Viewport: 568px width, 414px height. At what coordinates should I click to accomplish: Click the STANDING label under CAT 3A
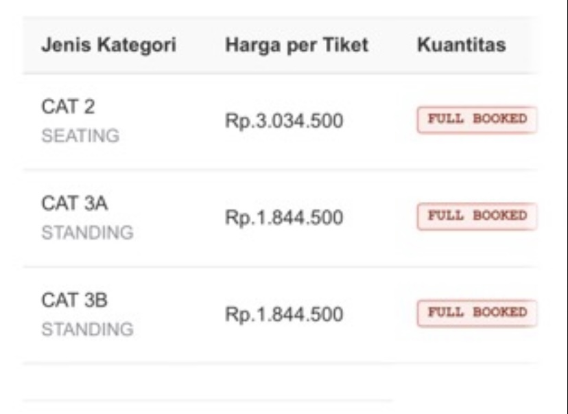pos(87,233)
